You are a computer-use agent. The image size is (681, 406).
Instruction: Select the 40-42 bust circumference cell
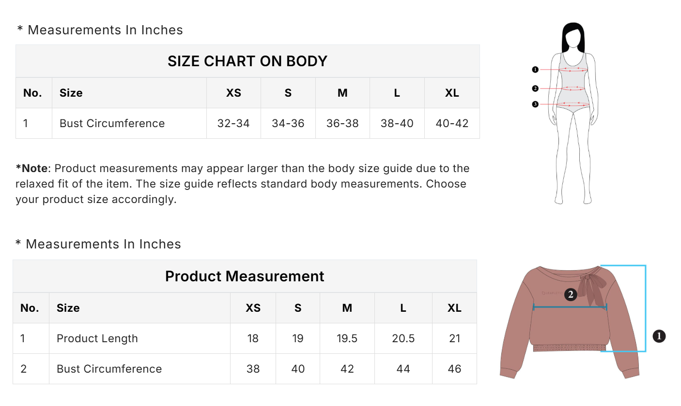tap(452, 123)
